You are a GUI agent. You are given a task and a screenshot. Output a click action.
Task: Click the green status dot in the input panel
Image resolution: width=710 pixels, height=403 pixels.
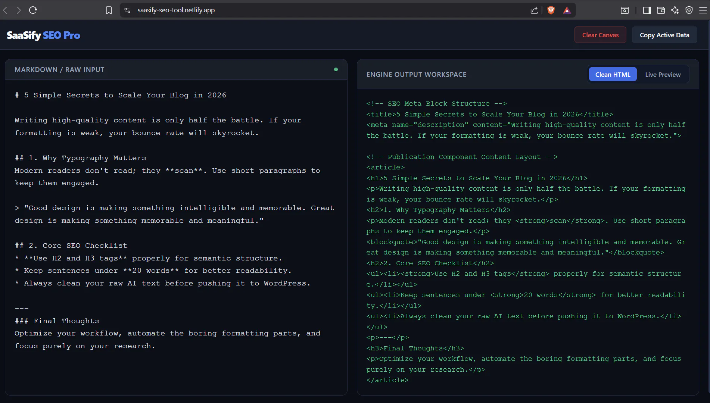pos(336,69)
